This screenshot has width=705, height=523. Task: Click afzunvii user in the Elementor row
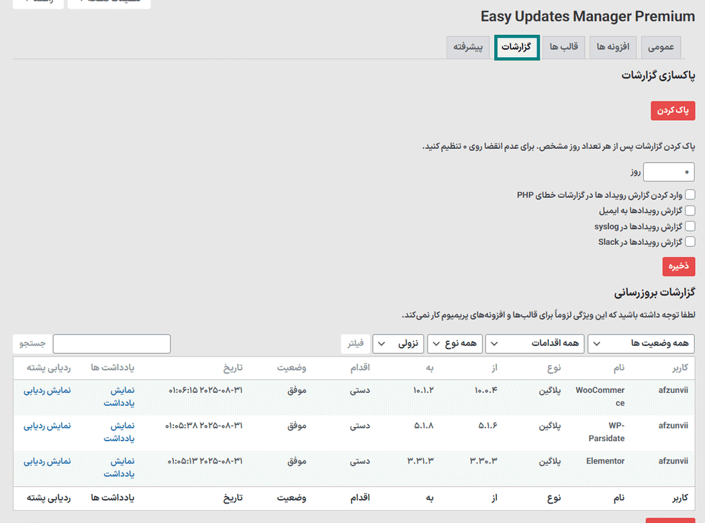[673, 461]
